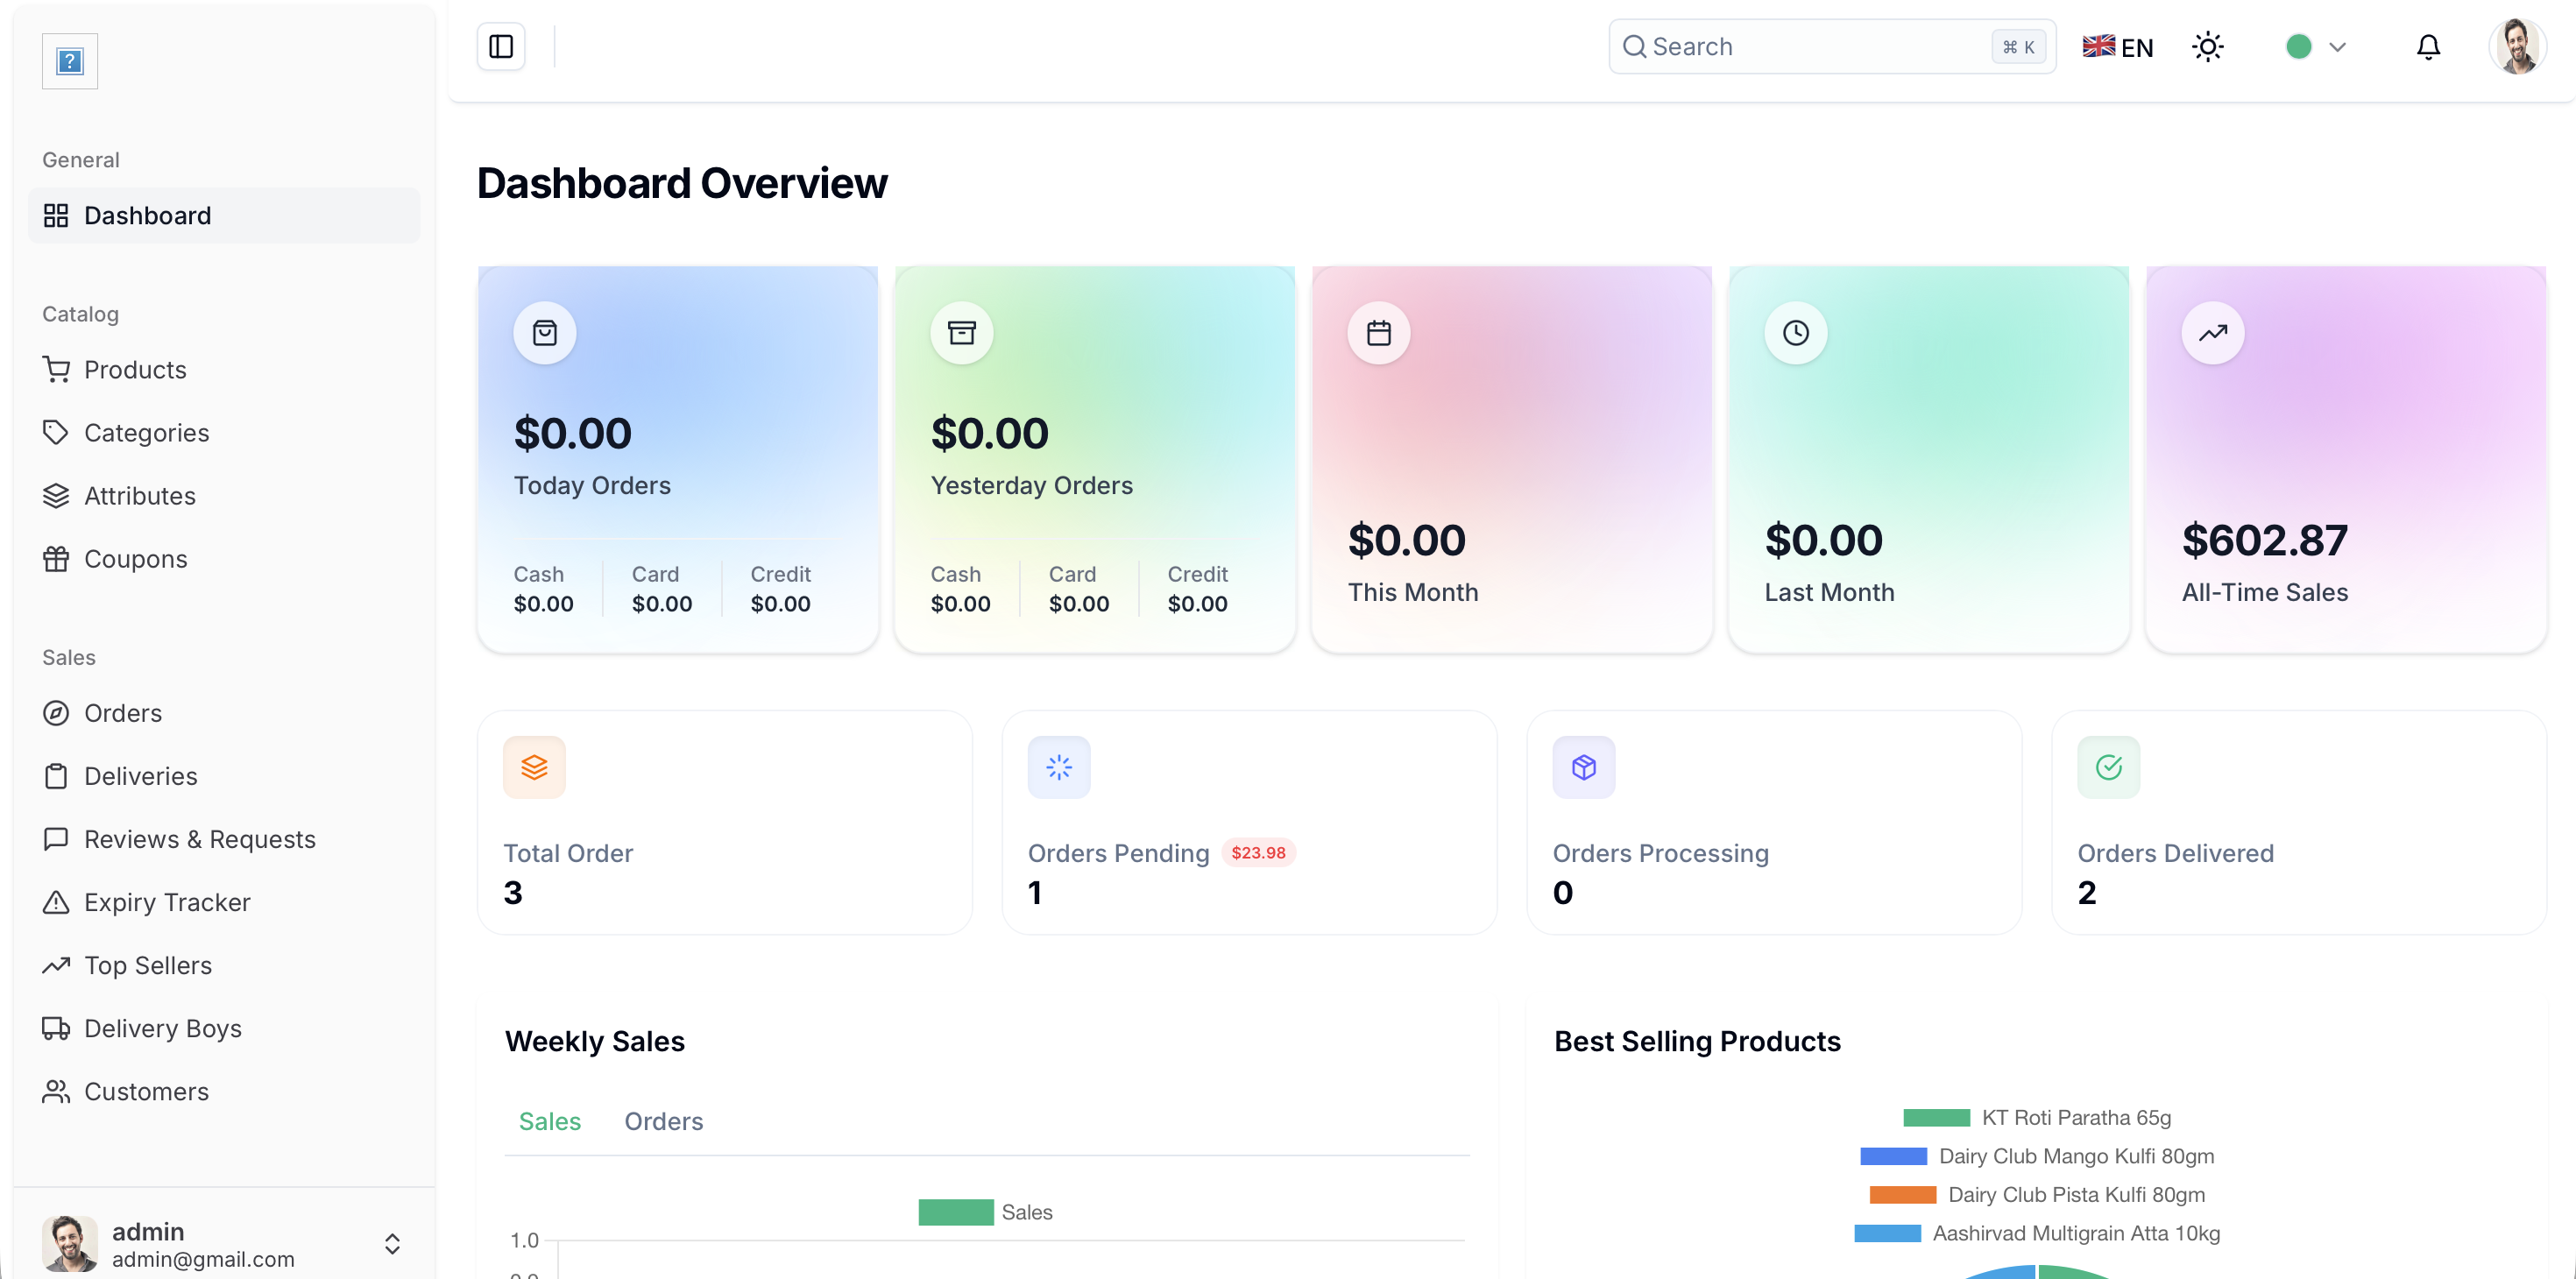
Task: Click the Best Selling Products heading
Action: click(1697, 1041)
